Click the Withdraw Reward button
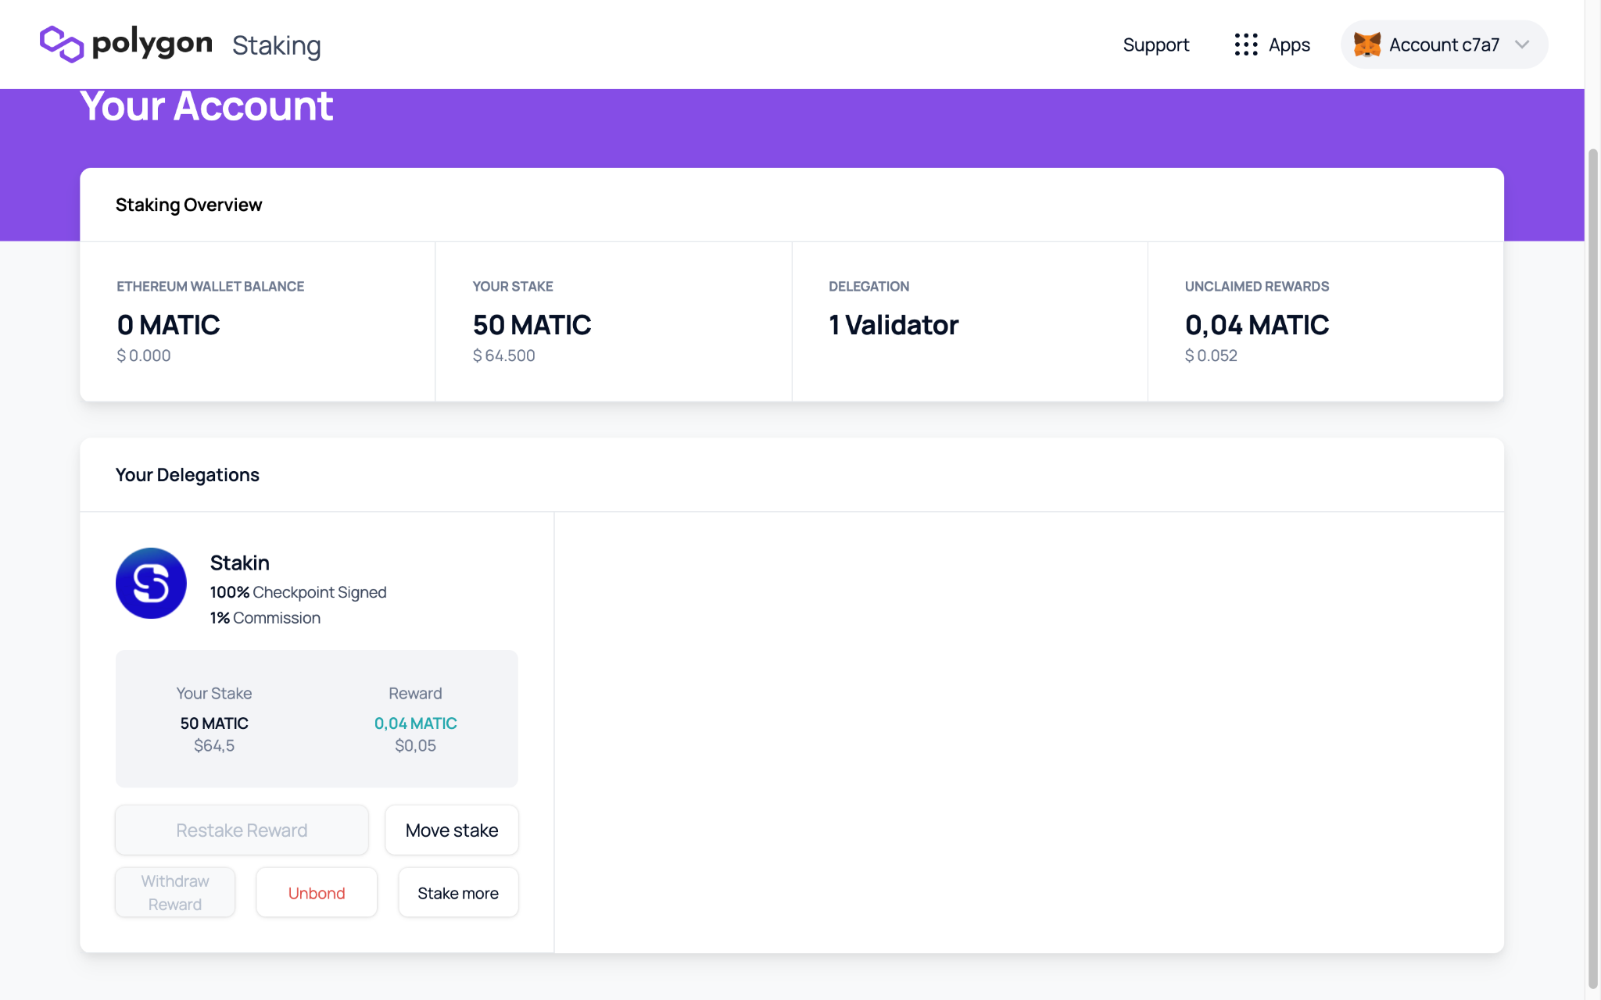 click(175, 892)
